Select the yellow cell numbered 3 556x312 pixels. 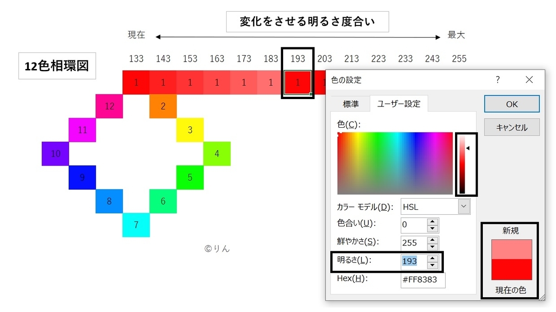190,130
